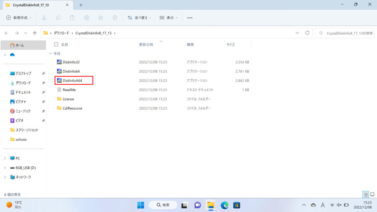Image resolution: width=377 pixels, height=212 pixels.
Task: Sort by 種類 column header
Action: [190, 45]
